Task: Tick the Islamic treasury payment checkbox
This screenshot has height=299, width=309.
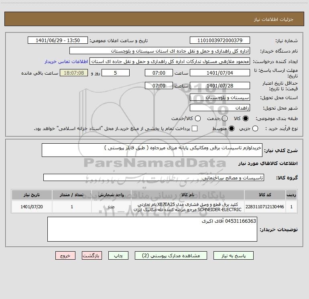Action: 195,128
